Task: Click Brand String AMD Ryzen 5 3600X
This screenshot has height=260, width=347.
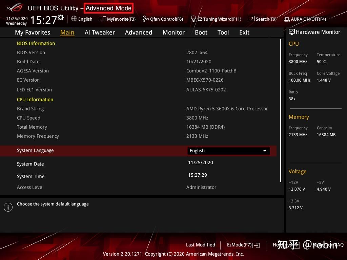Action: click(x=227, y=109)
